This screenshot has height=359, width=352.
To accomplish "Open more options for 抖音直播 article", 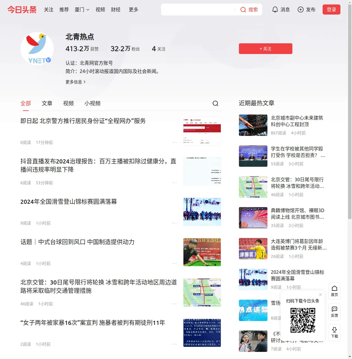I will tap(174, 183).
